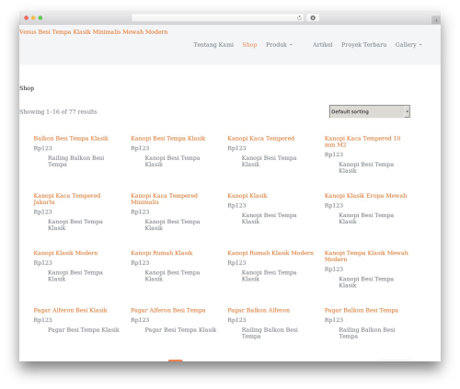Open product Kanopi Klasik Eropa Mewah
460x389 pixels.
coord(366,196)
